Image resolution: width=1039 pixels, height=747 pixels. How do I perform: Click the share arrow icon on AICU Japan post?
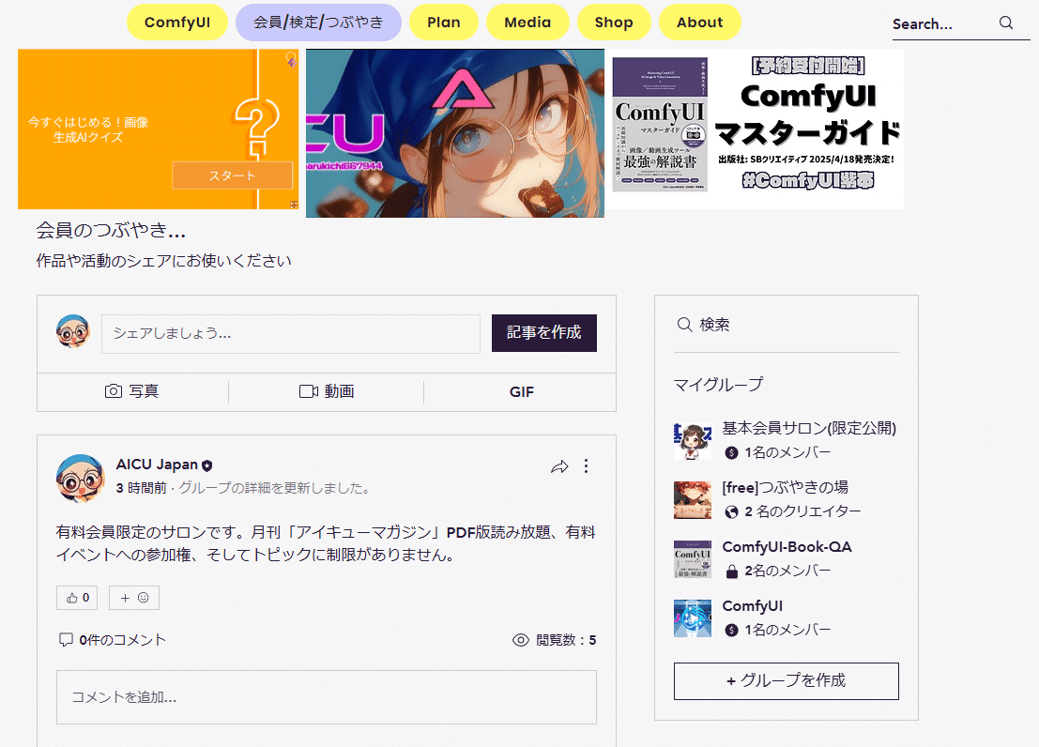[x=559, y=466]
